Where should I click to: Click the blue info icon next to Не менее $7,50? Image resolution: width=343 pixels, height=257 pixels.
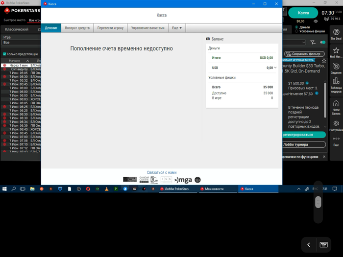click(x=317, y=93)
